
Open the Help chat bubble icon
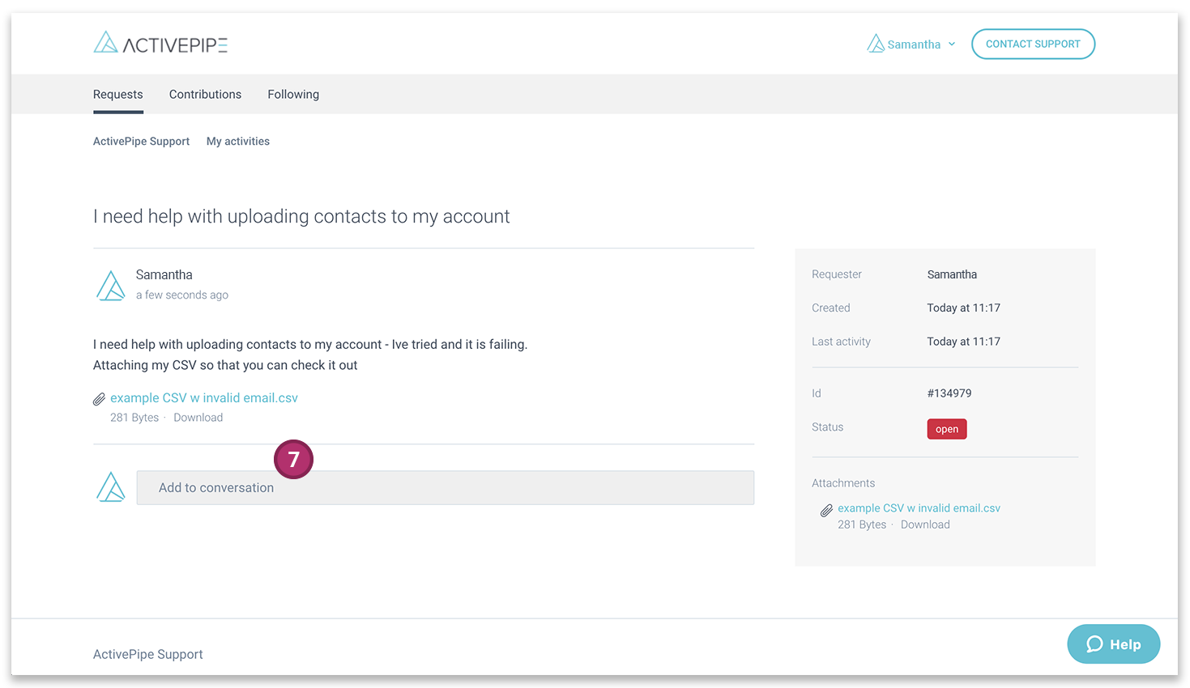pyautogui.click(x=1094, y=643)
